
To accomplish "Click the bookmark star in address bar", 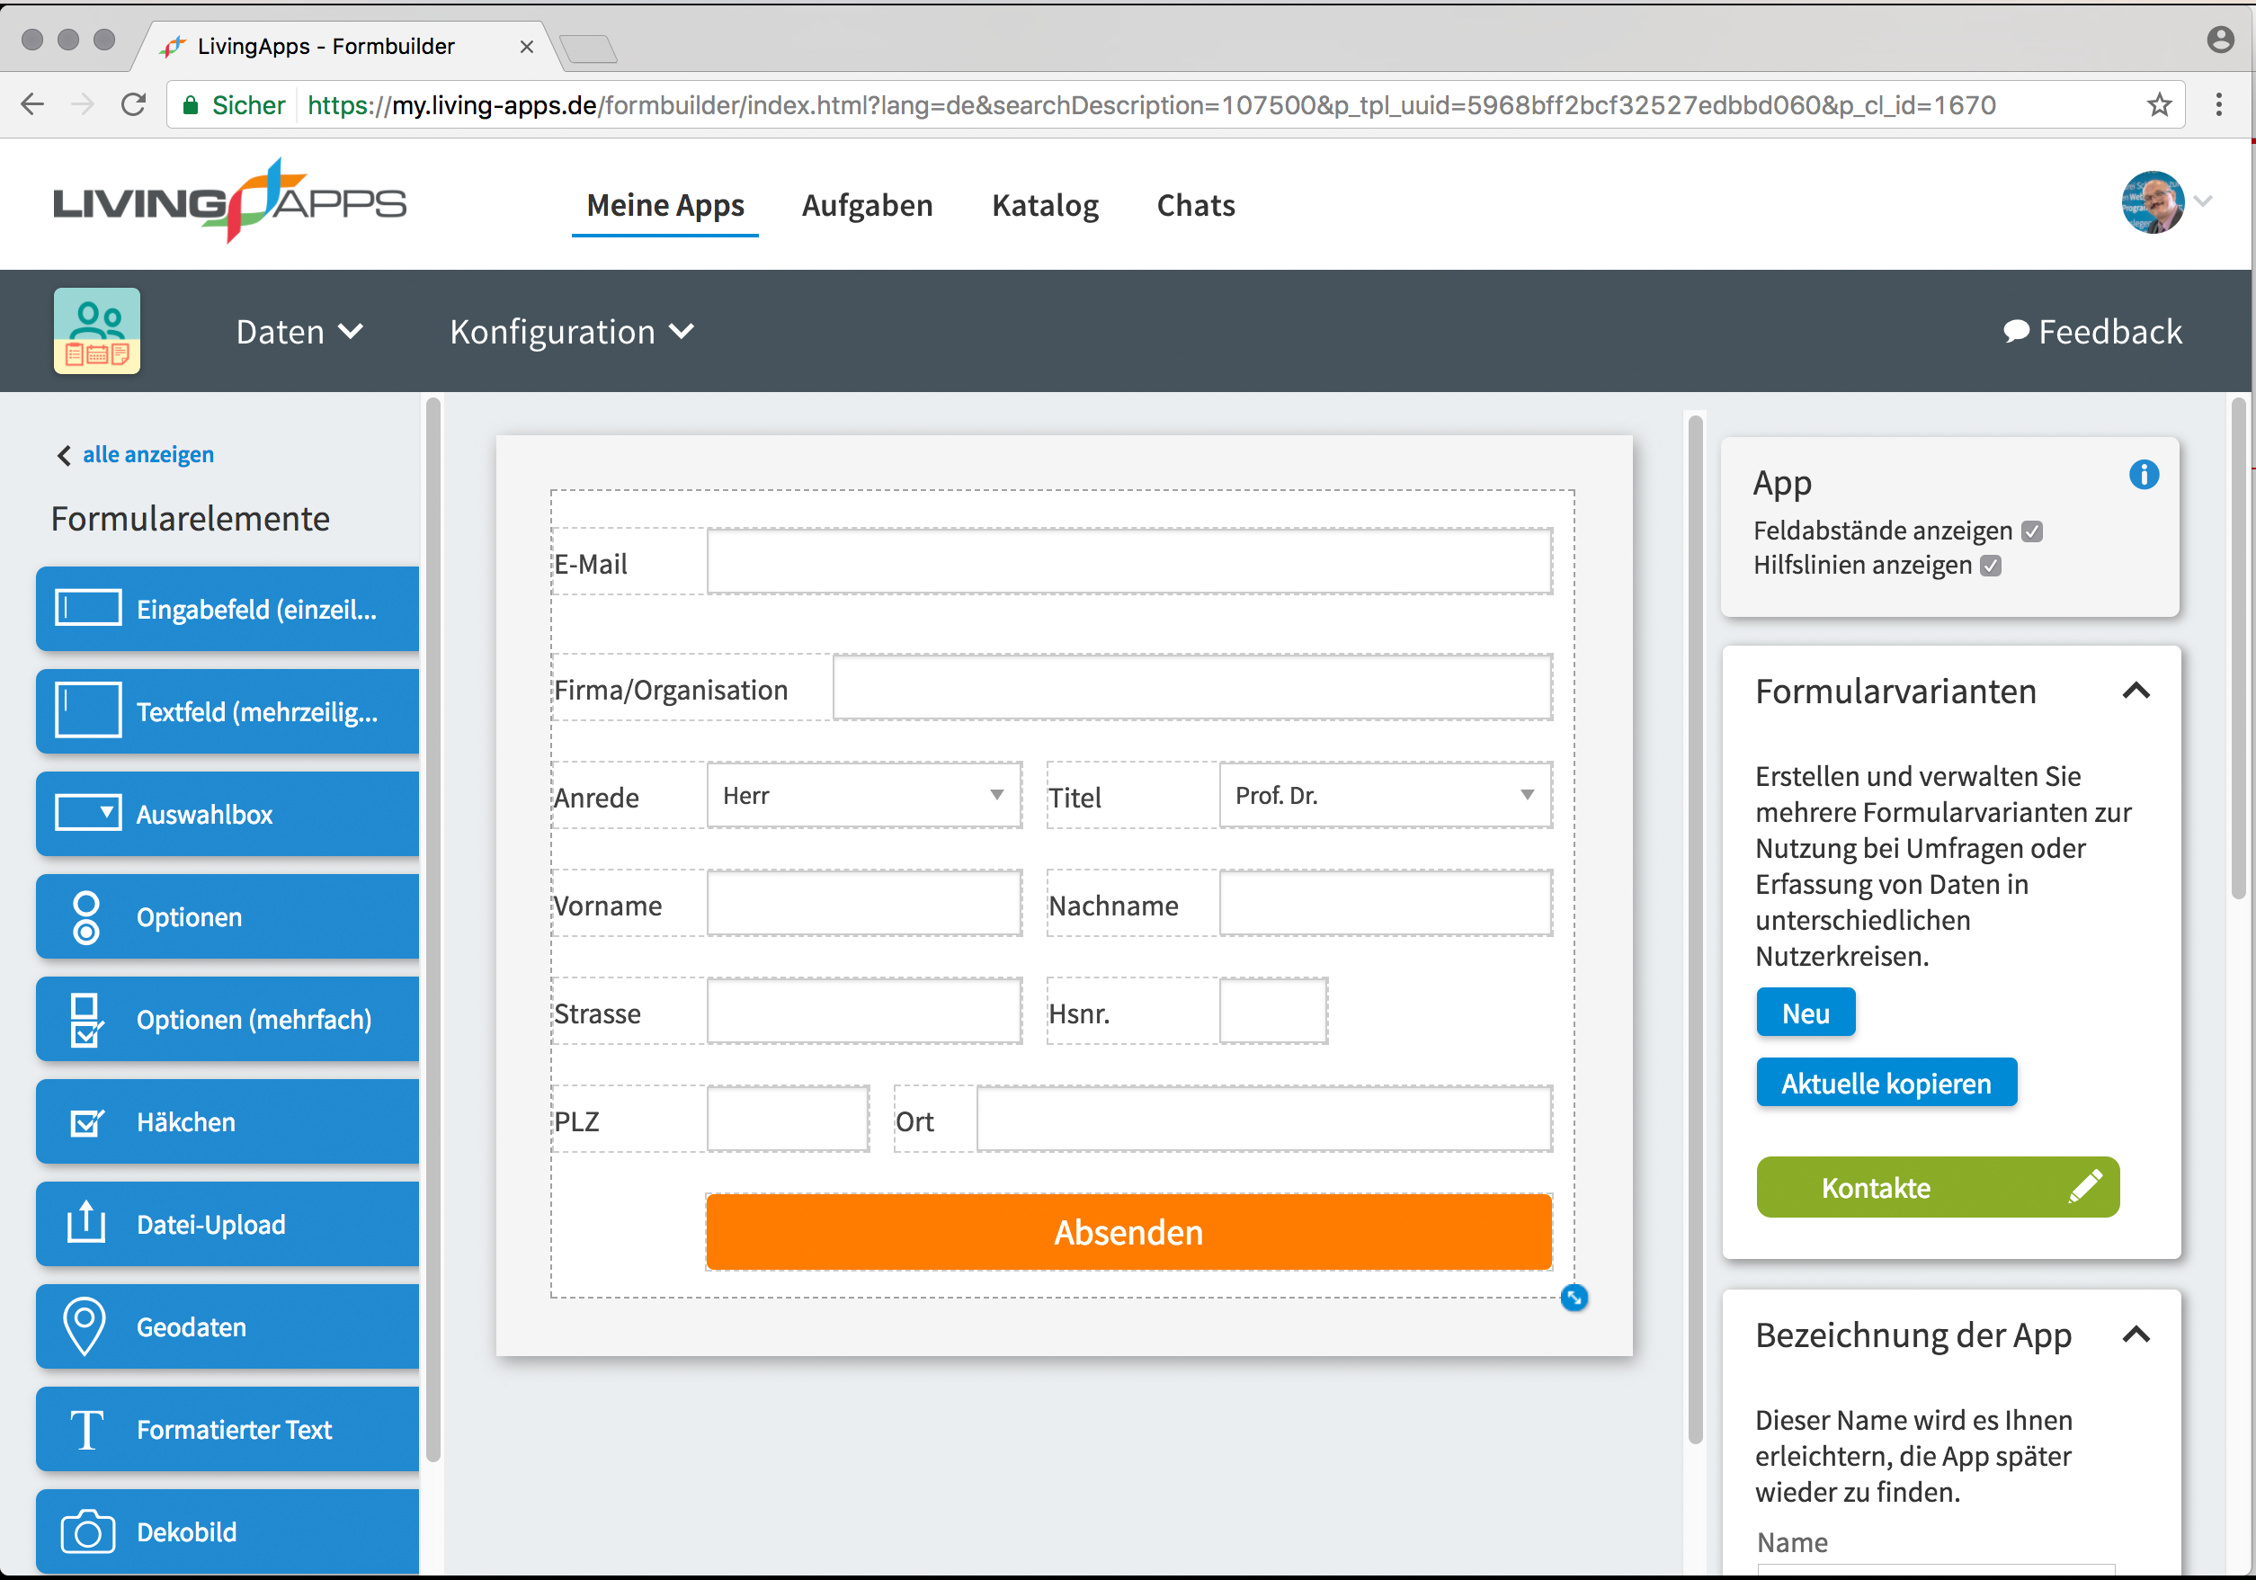I will pyautogui.click(x=2158, y=105).
